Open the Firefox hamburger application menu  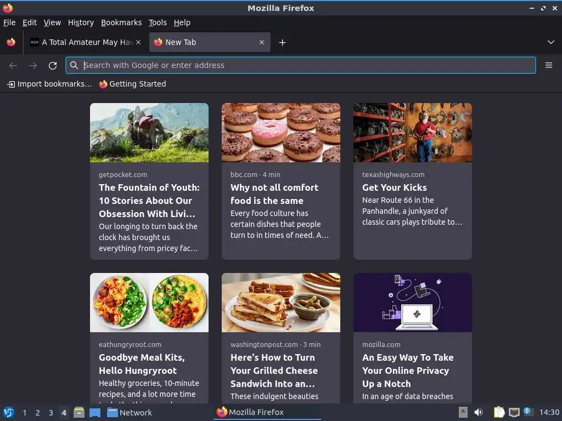549,65
